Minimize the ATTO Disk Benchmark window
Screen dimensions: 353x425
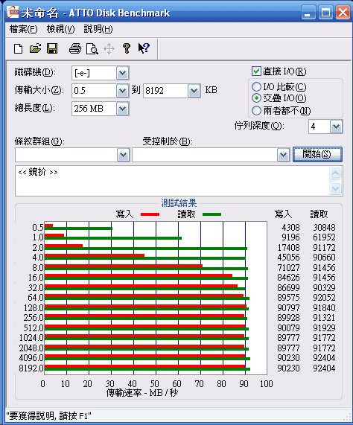308,13
